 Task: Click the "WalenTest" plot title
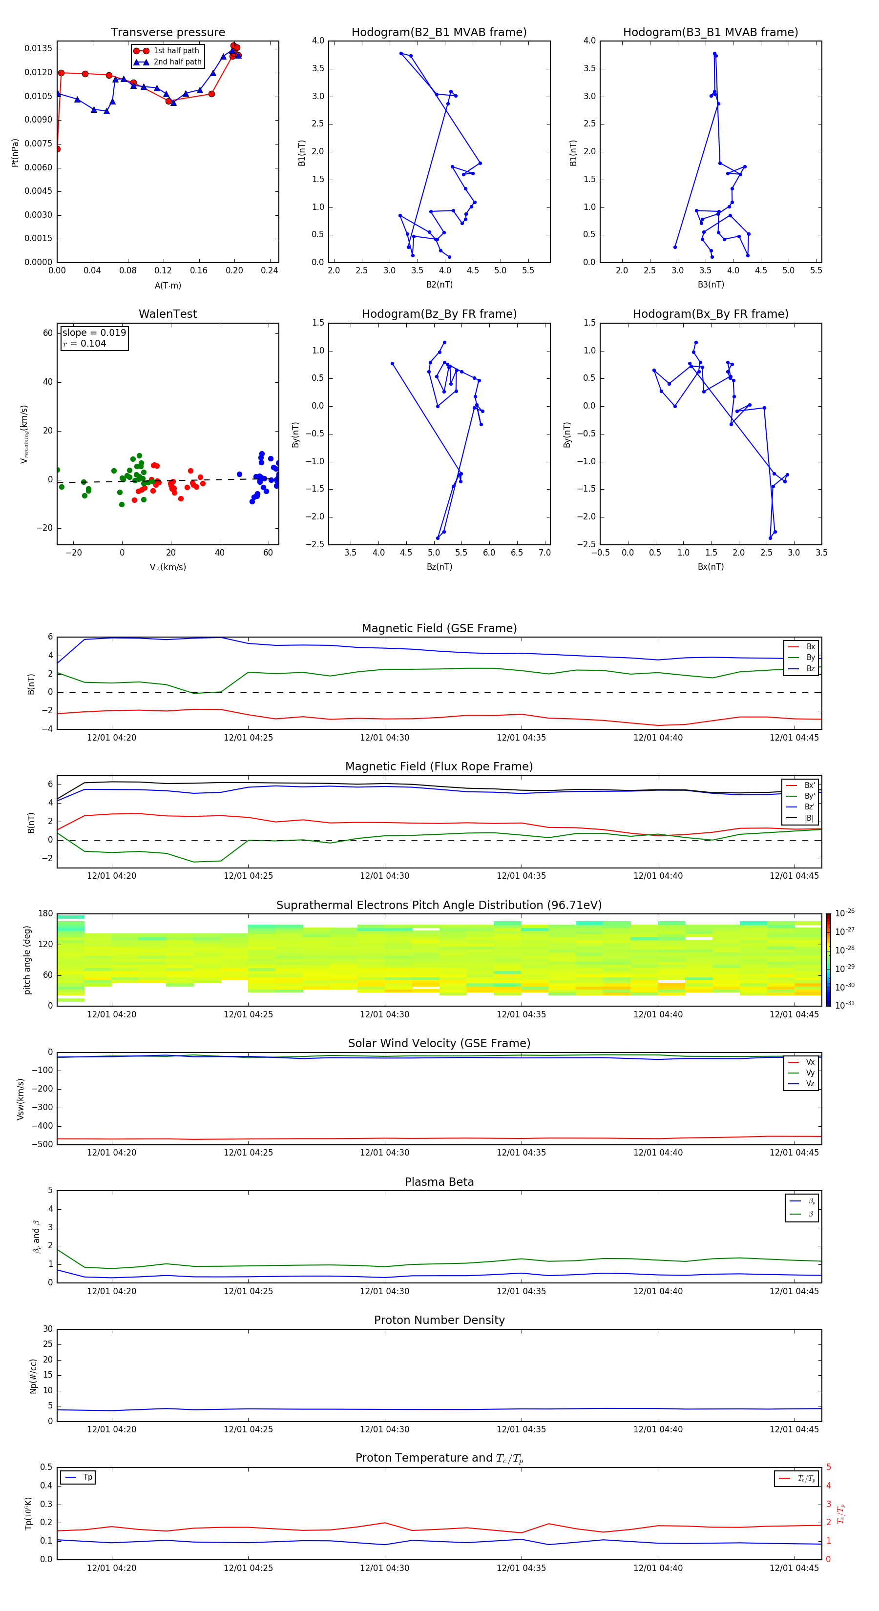(167, 314)
